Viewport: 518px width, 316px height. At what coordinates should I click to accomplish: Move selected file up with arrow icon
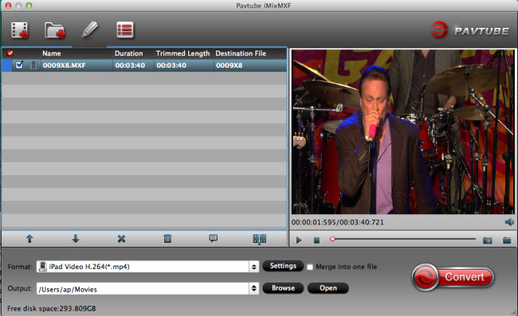click(x=29, y=239)
